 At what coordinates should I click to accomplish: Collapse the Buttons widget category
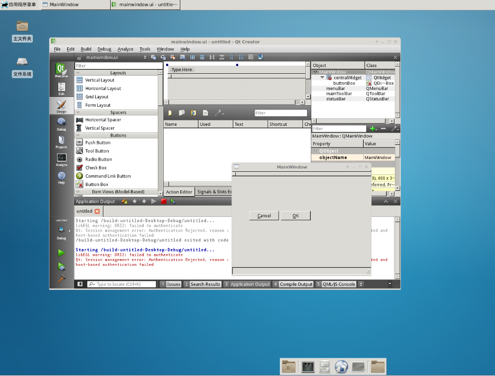coord(78,135)
